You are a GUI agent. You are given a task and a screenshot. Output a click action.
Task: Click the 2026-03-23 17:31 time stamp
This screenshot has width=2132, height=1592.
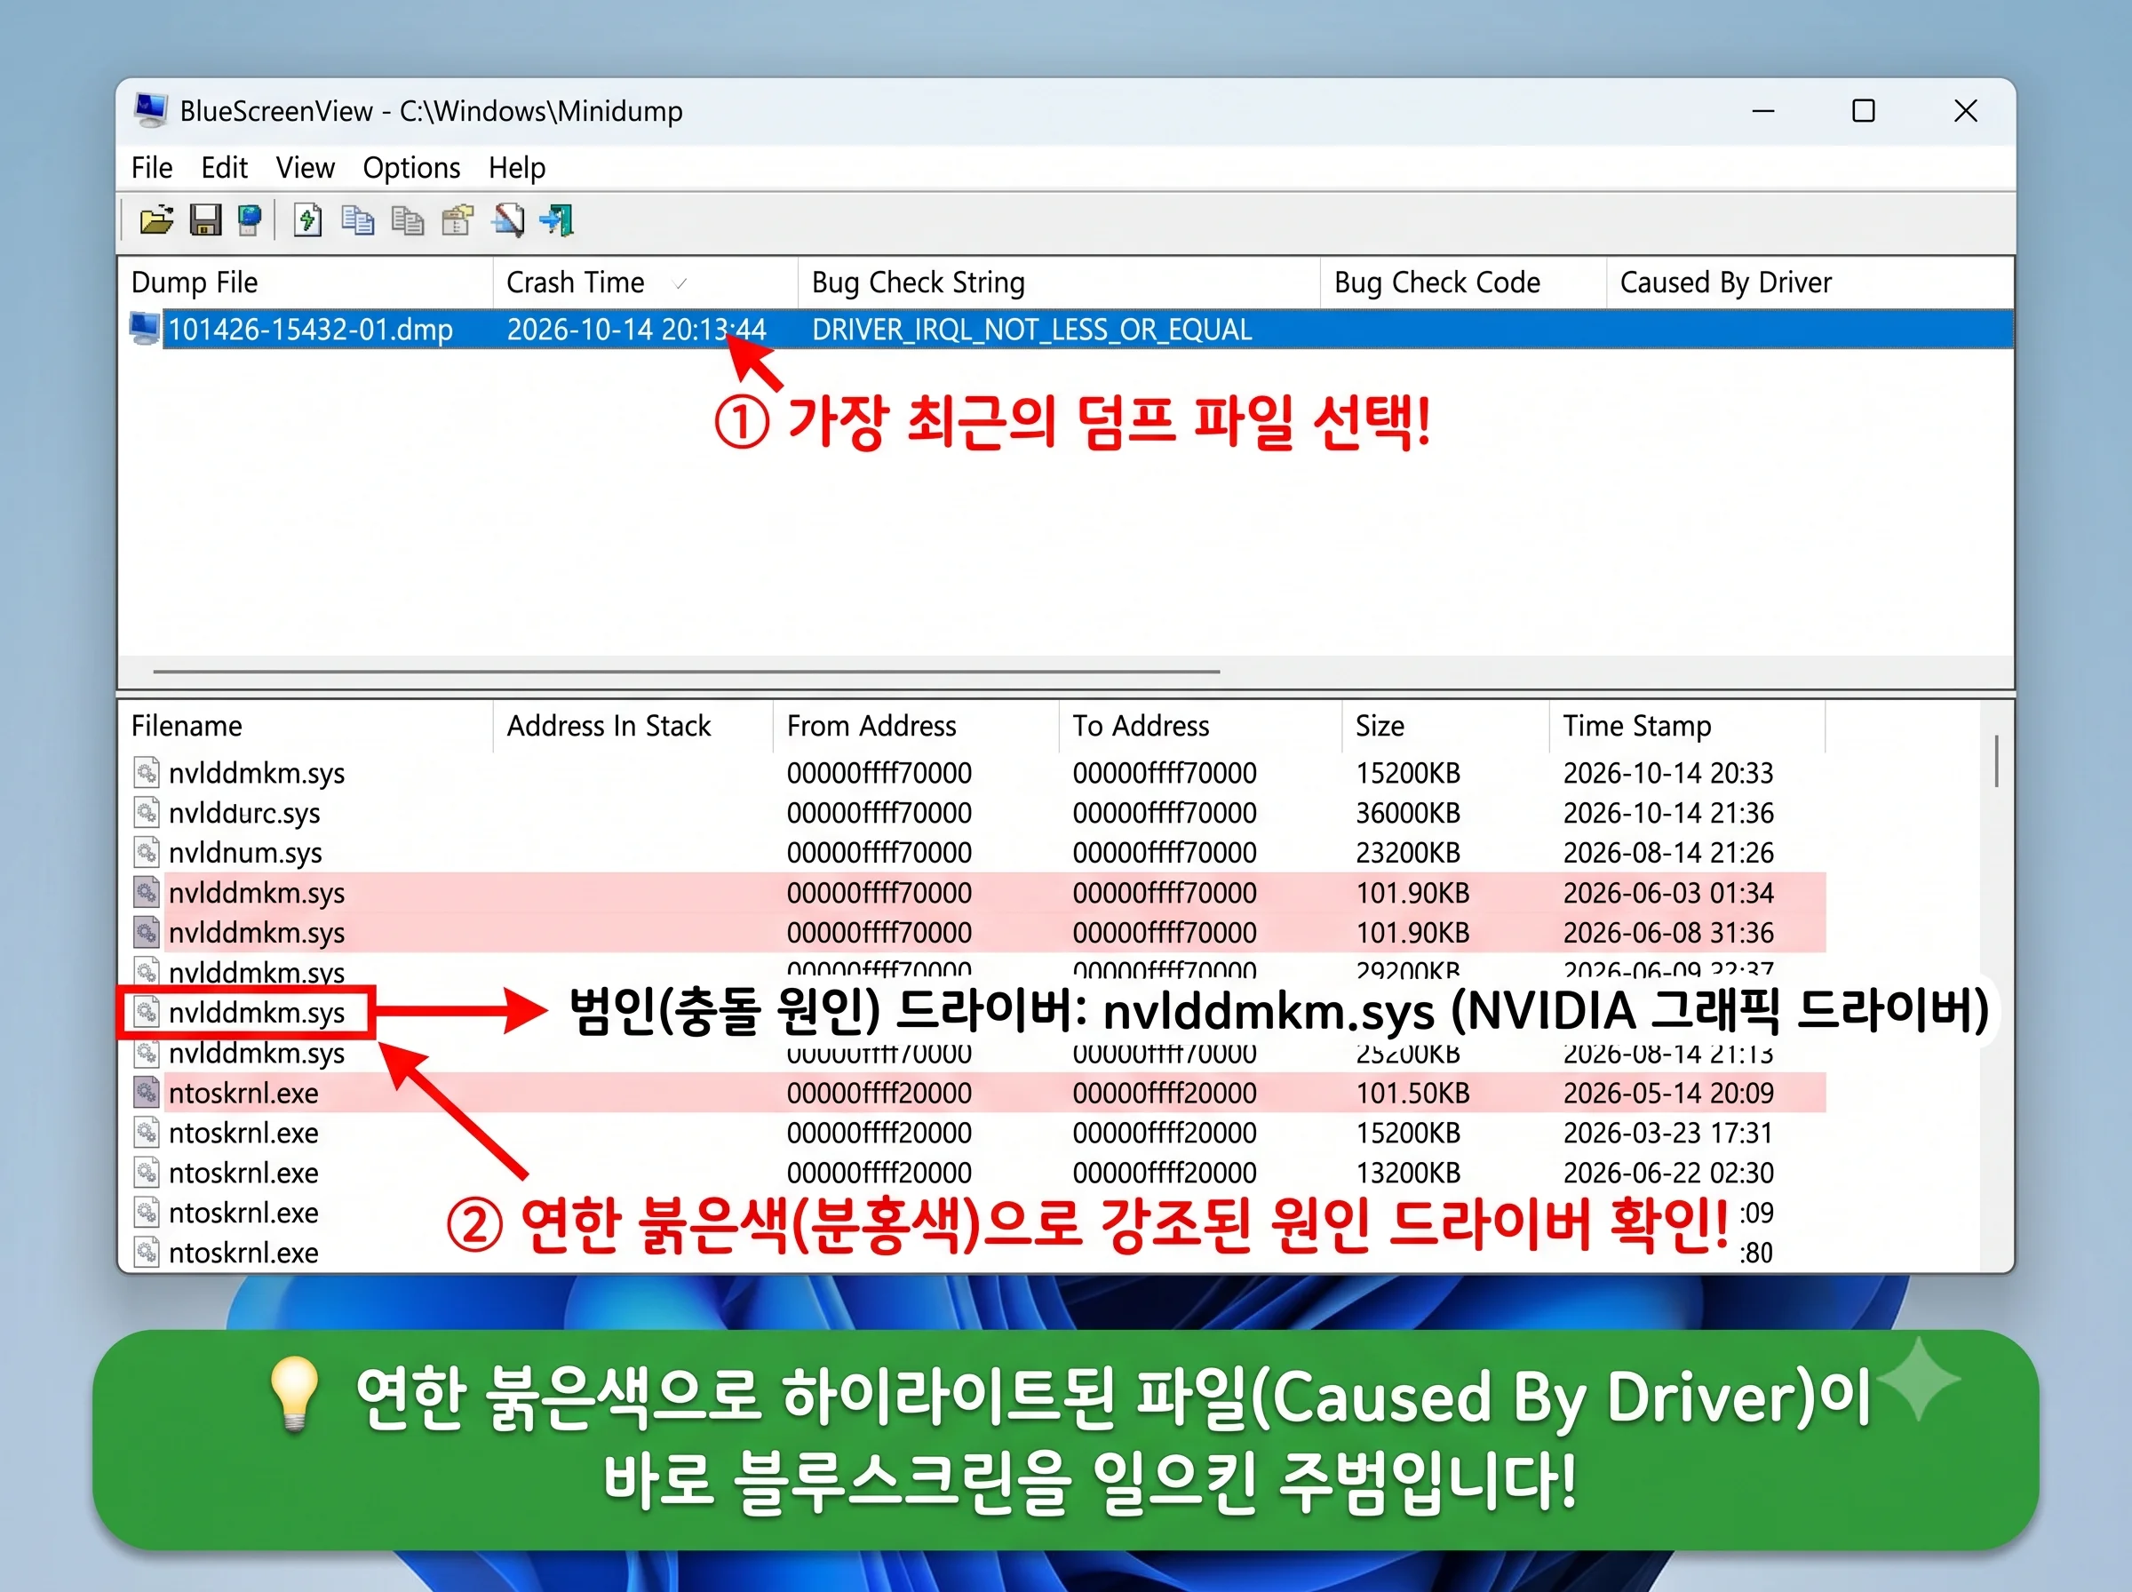pyautogui.click(x=1667, y=1133)
